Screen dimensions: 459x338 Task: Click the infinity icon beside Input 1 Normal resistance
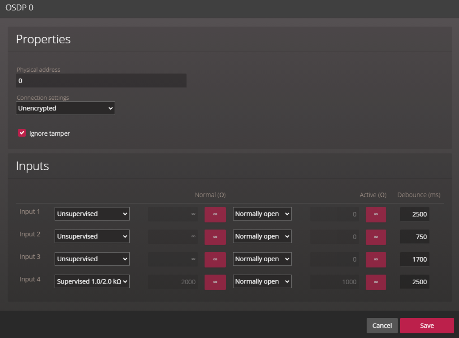[215, 214]
